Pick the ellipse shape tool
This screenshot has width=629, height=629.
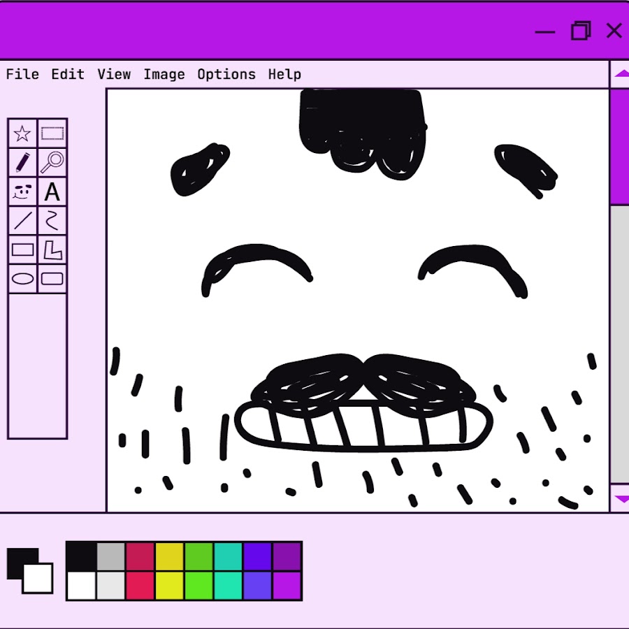22,278
